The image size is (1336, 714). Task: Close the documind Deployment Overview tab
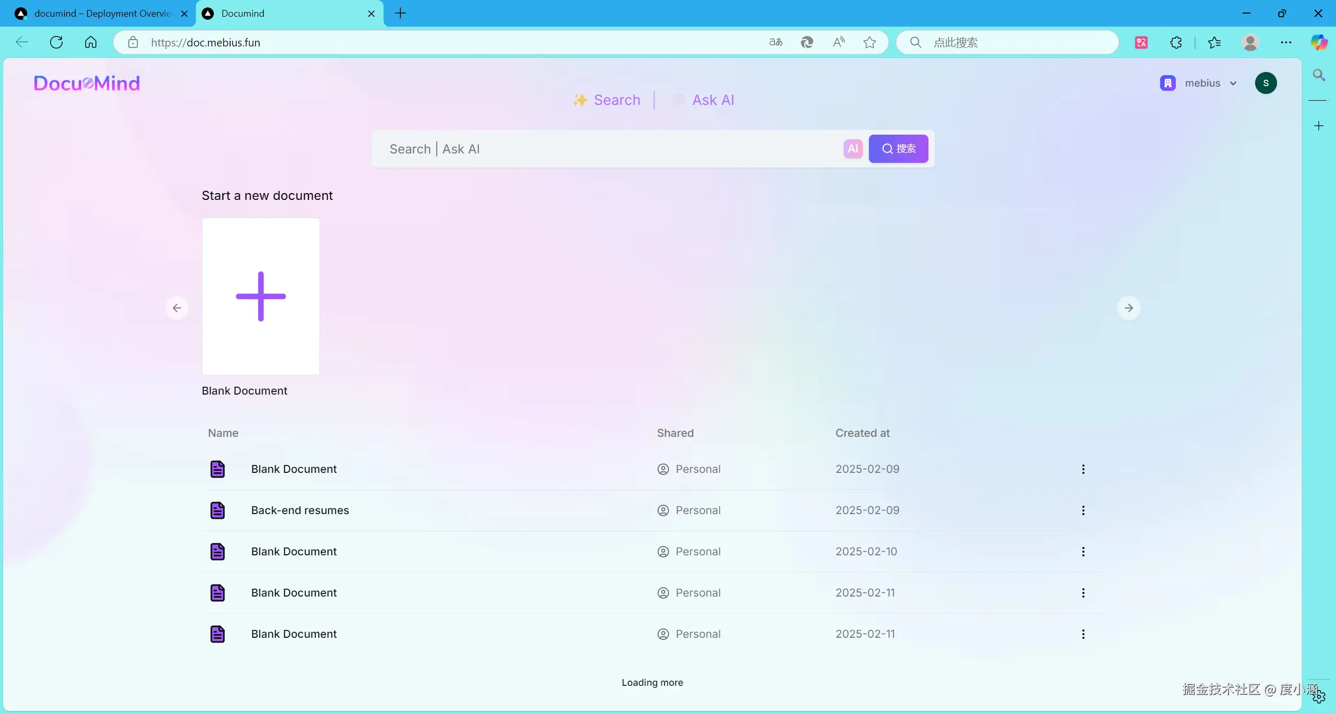click(184, 14)
